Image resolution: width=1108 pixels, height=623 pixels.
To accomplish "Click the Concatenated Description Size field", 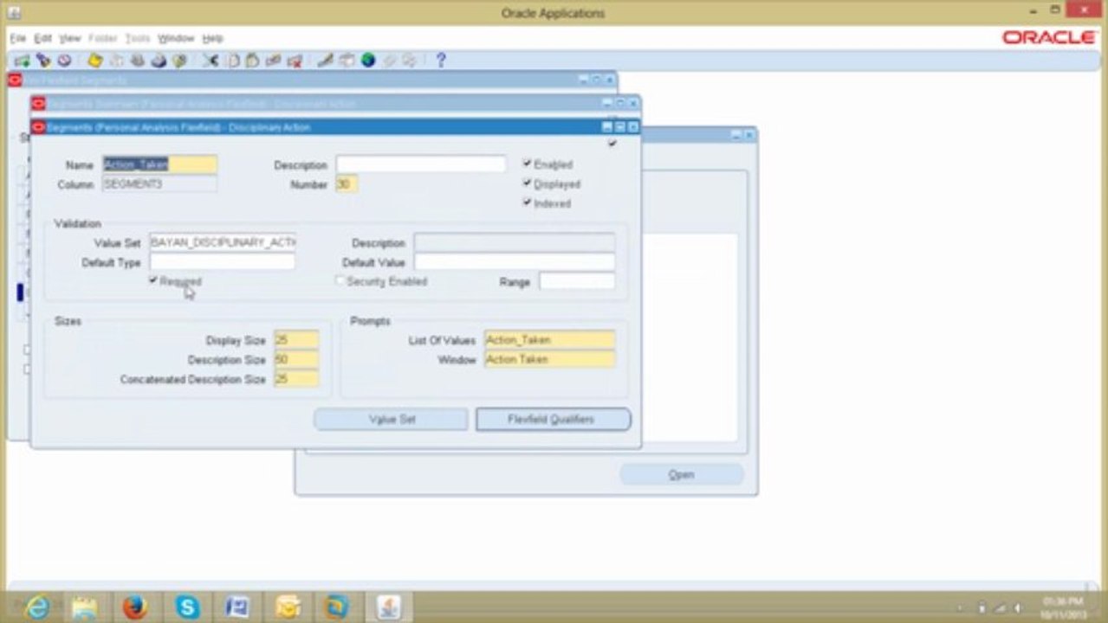I will pyautogui.click(x=296, y=379).
